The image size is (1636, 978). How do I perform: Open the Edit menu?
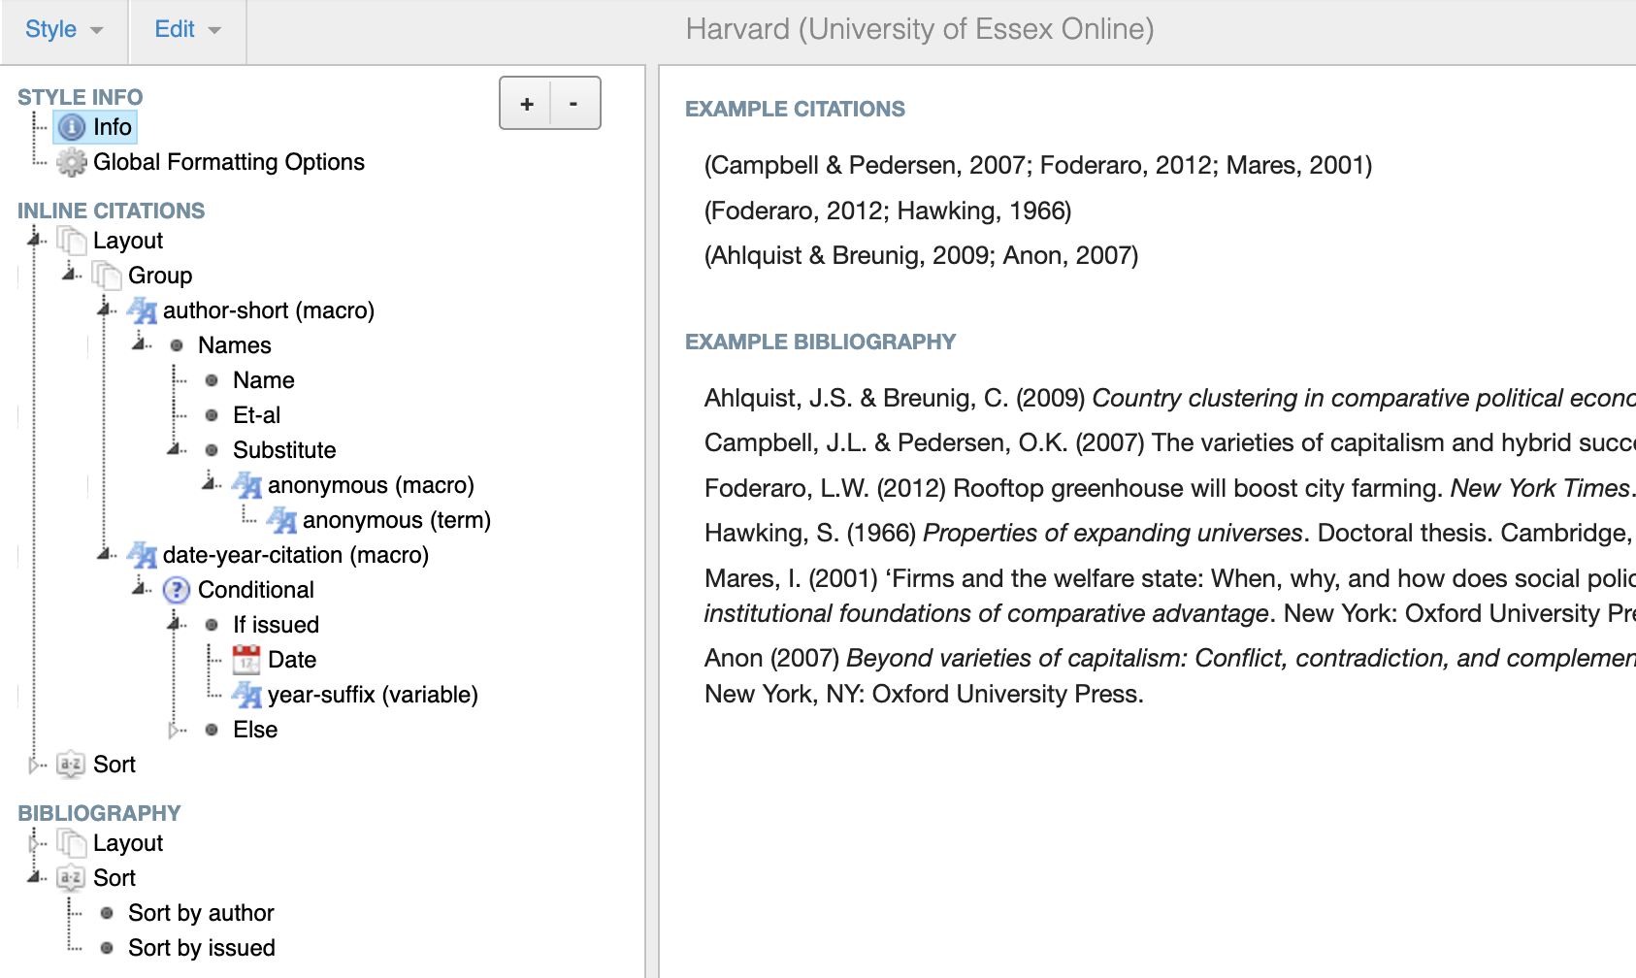point(187,30)
